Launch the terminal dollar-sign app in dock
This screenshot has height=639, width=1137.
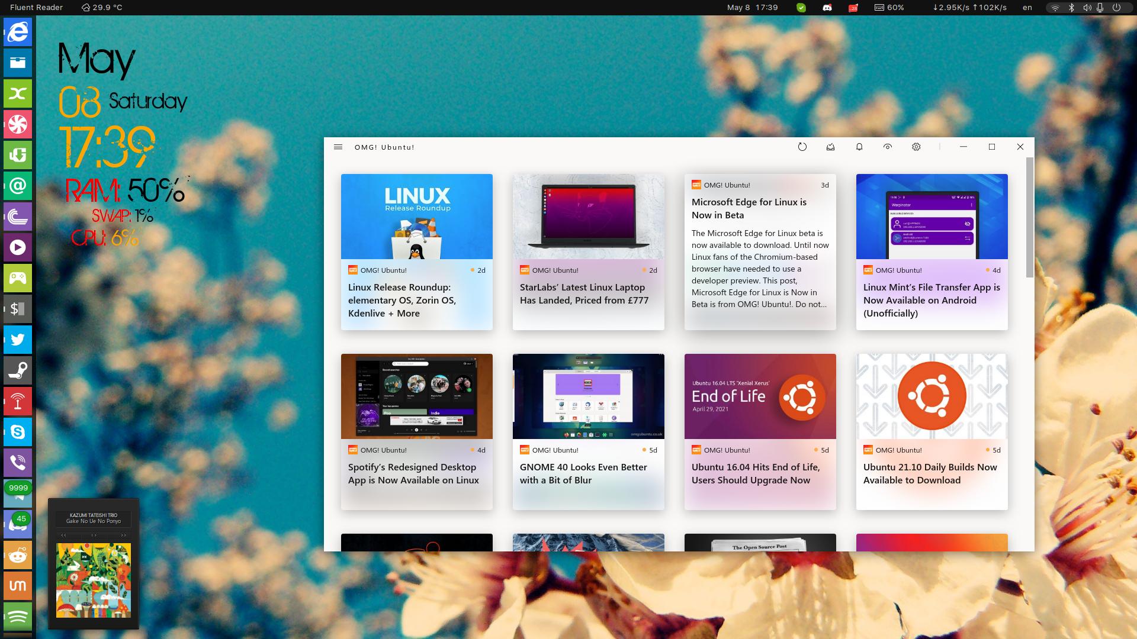pos(18,309)
